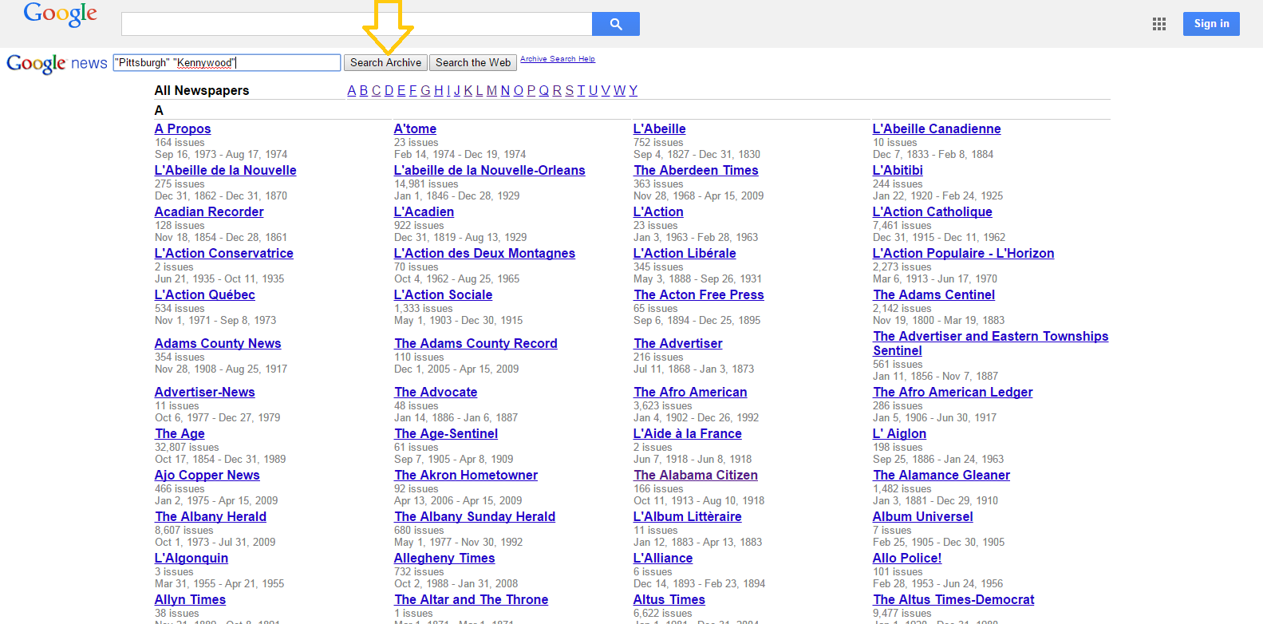
Task: Open The Afro American Ledger
Action: 953,393
